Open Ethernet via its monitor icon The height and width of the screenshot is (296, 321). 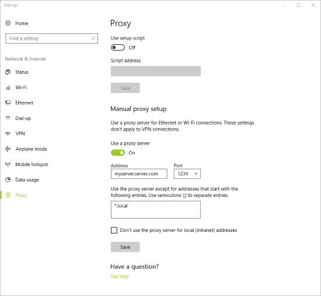(x=8, y=103)
